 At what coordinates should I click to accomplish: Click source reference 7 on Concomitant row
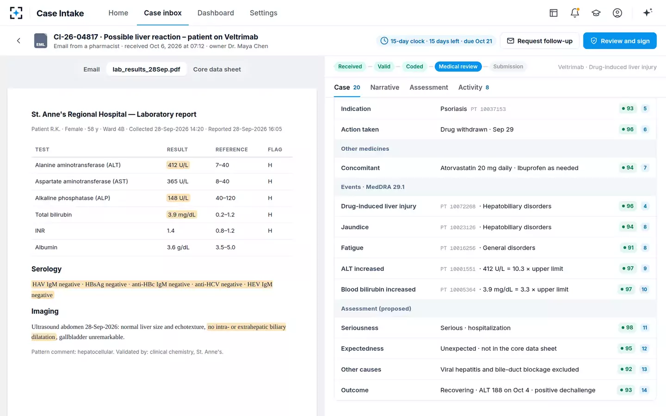tap(645, 168)
